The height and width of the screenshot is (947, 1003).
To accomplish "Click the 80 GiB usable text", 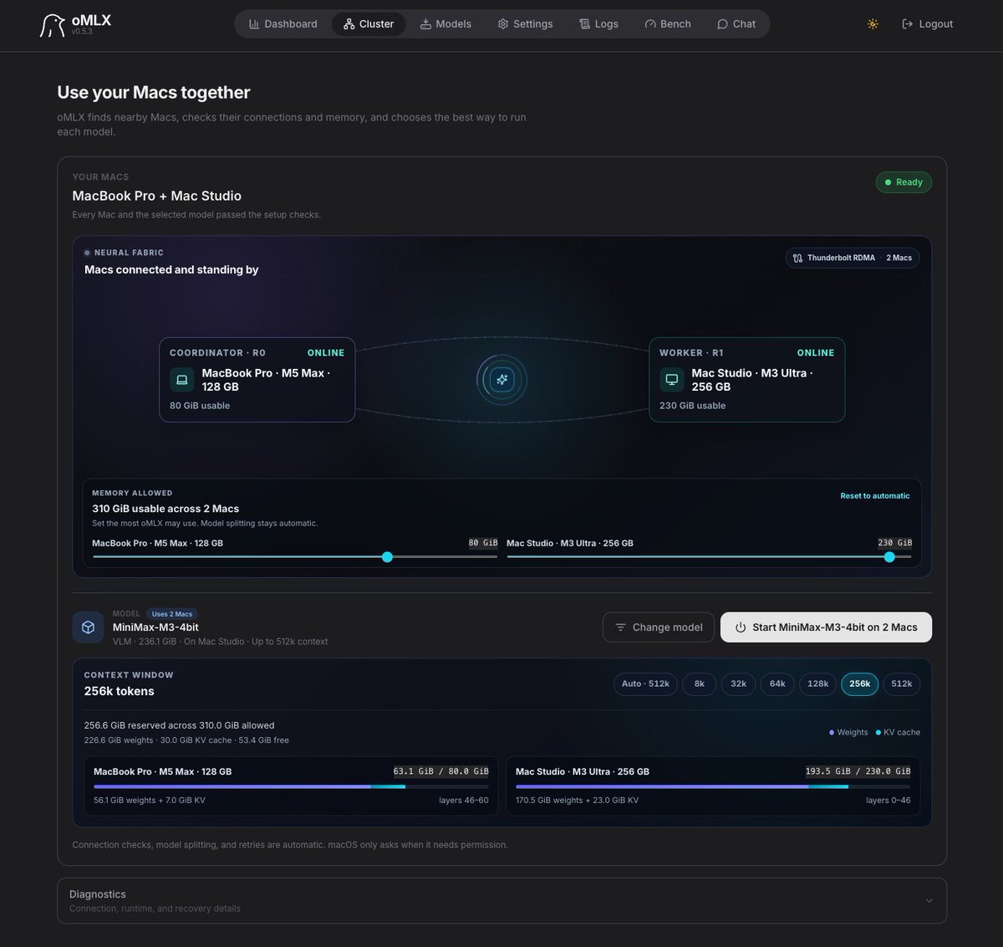I will [200, 406].
